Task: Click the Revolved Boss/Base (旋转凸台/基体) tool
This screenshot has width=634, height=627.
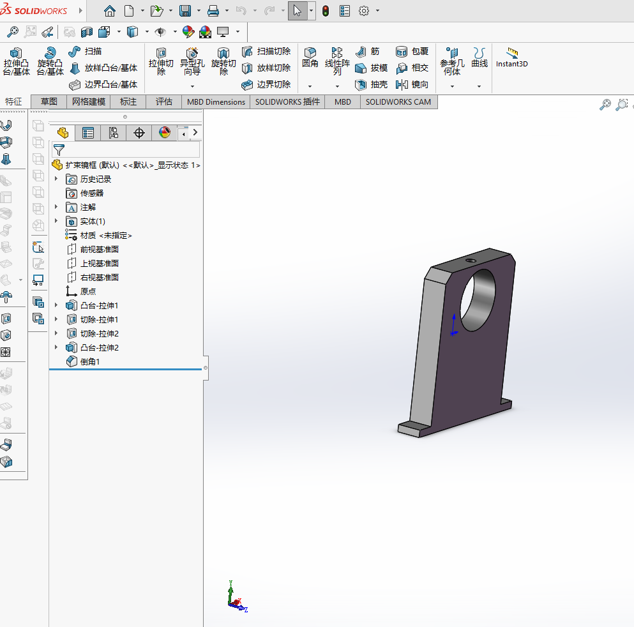Action: coord(50,61)
